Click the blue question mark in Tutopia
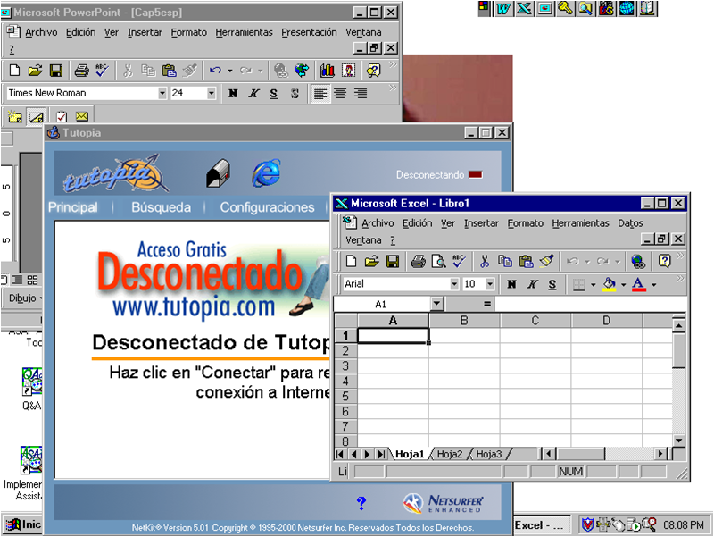This screenshot has width=714, height=537. tap(361, 503)
